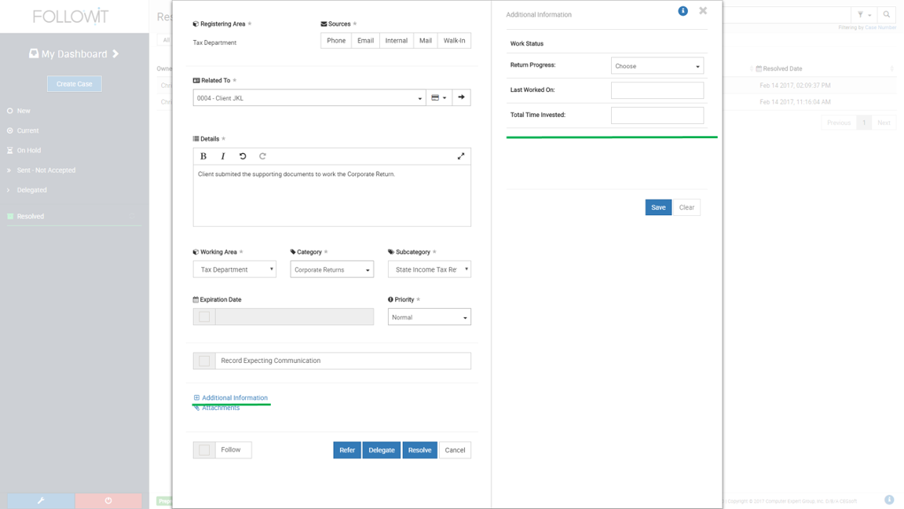The width and height of the screenshot is (904, 509).
Task: Toggle the Follow checkbox
Action: 204,450
